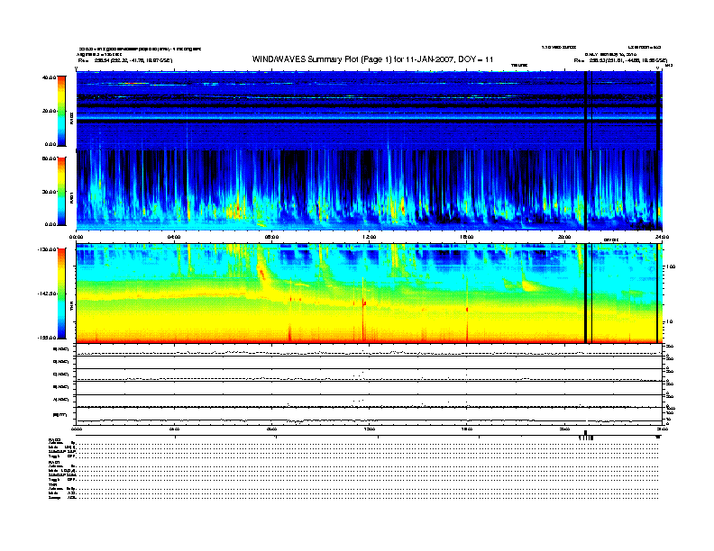Click the lowest line-plot strip above the time axis
This screenshot has width=714, height=551.
coord(369,416)
